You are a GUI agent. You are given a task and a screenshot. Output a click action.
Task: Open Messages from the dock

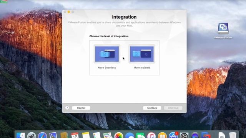point(130,135)
